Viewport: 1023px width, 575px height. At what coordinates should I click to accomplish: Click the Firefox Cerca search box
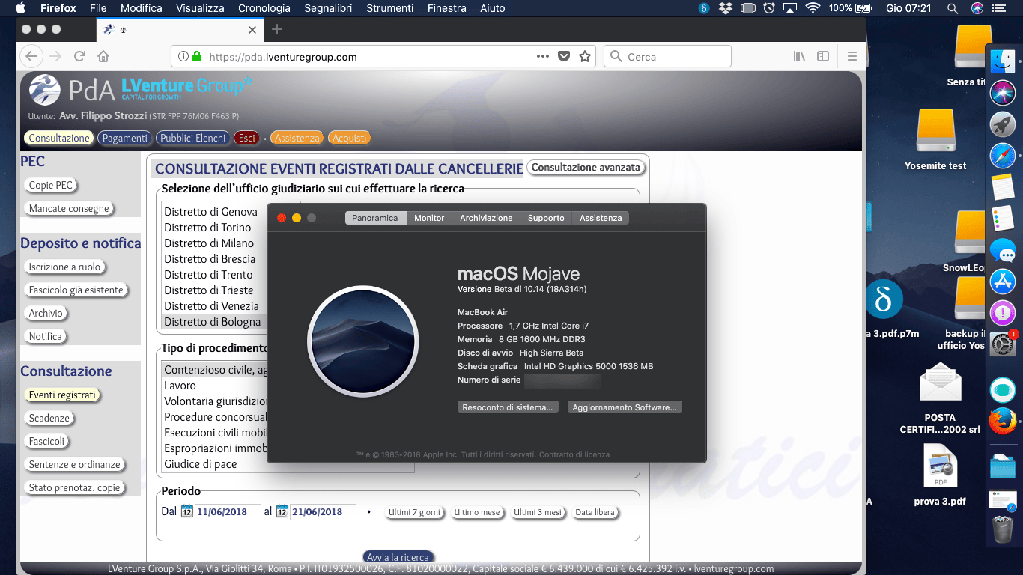(667, 56)
